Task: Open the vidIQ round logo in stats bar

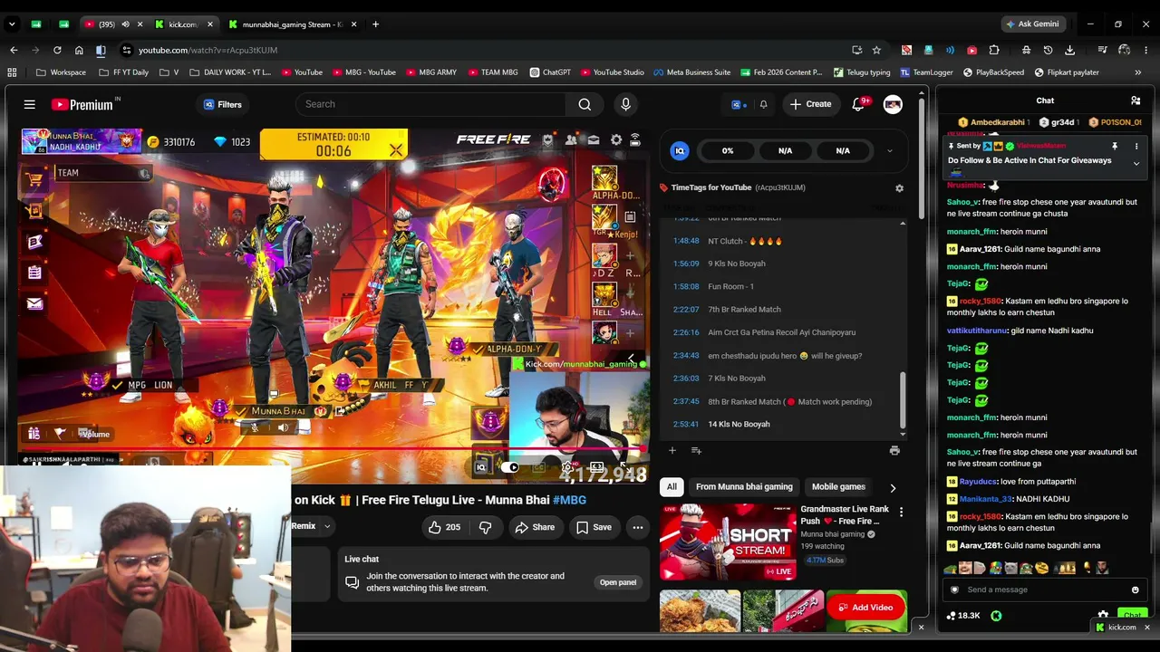Action: coord(680,151)
